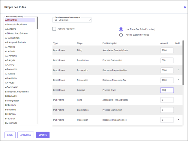188x141 pixels.
Task: Focus the Process Grant amount field
Action: pos(167,90)
